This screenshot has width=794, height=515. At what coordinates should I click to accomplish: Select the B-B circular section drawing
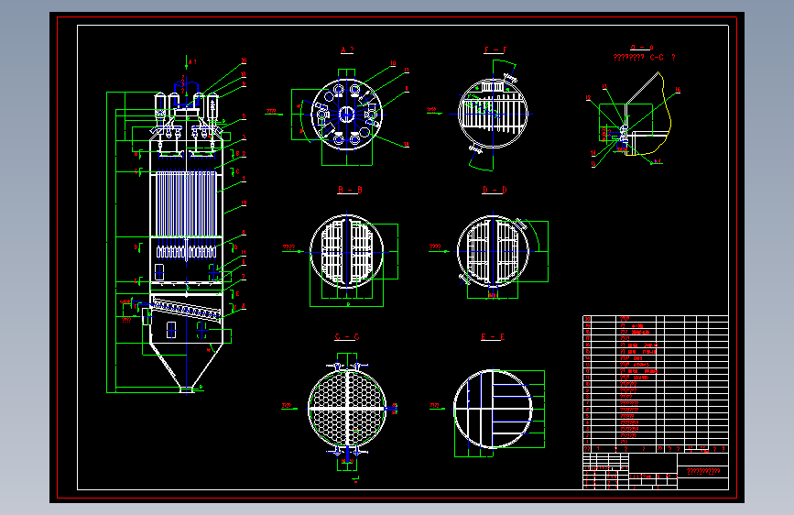point(347,252)
